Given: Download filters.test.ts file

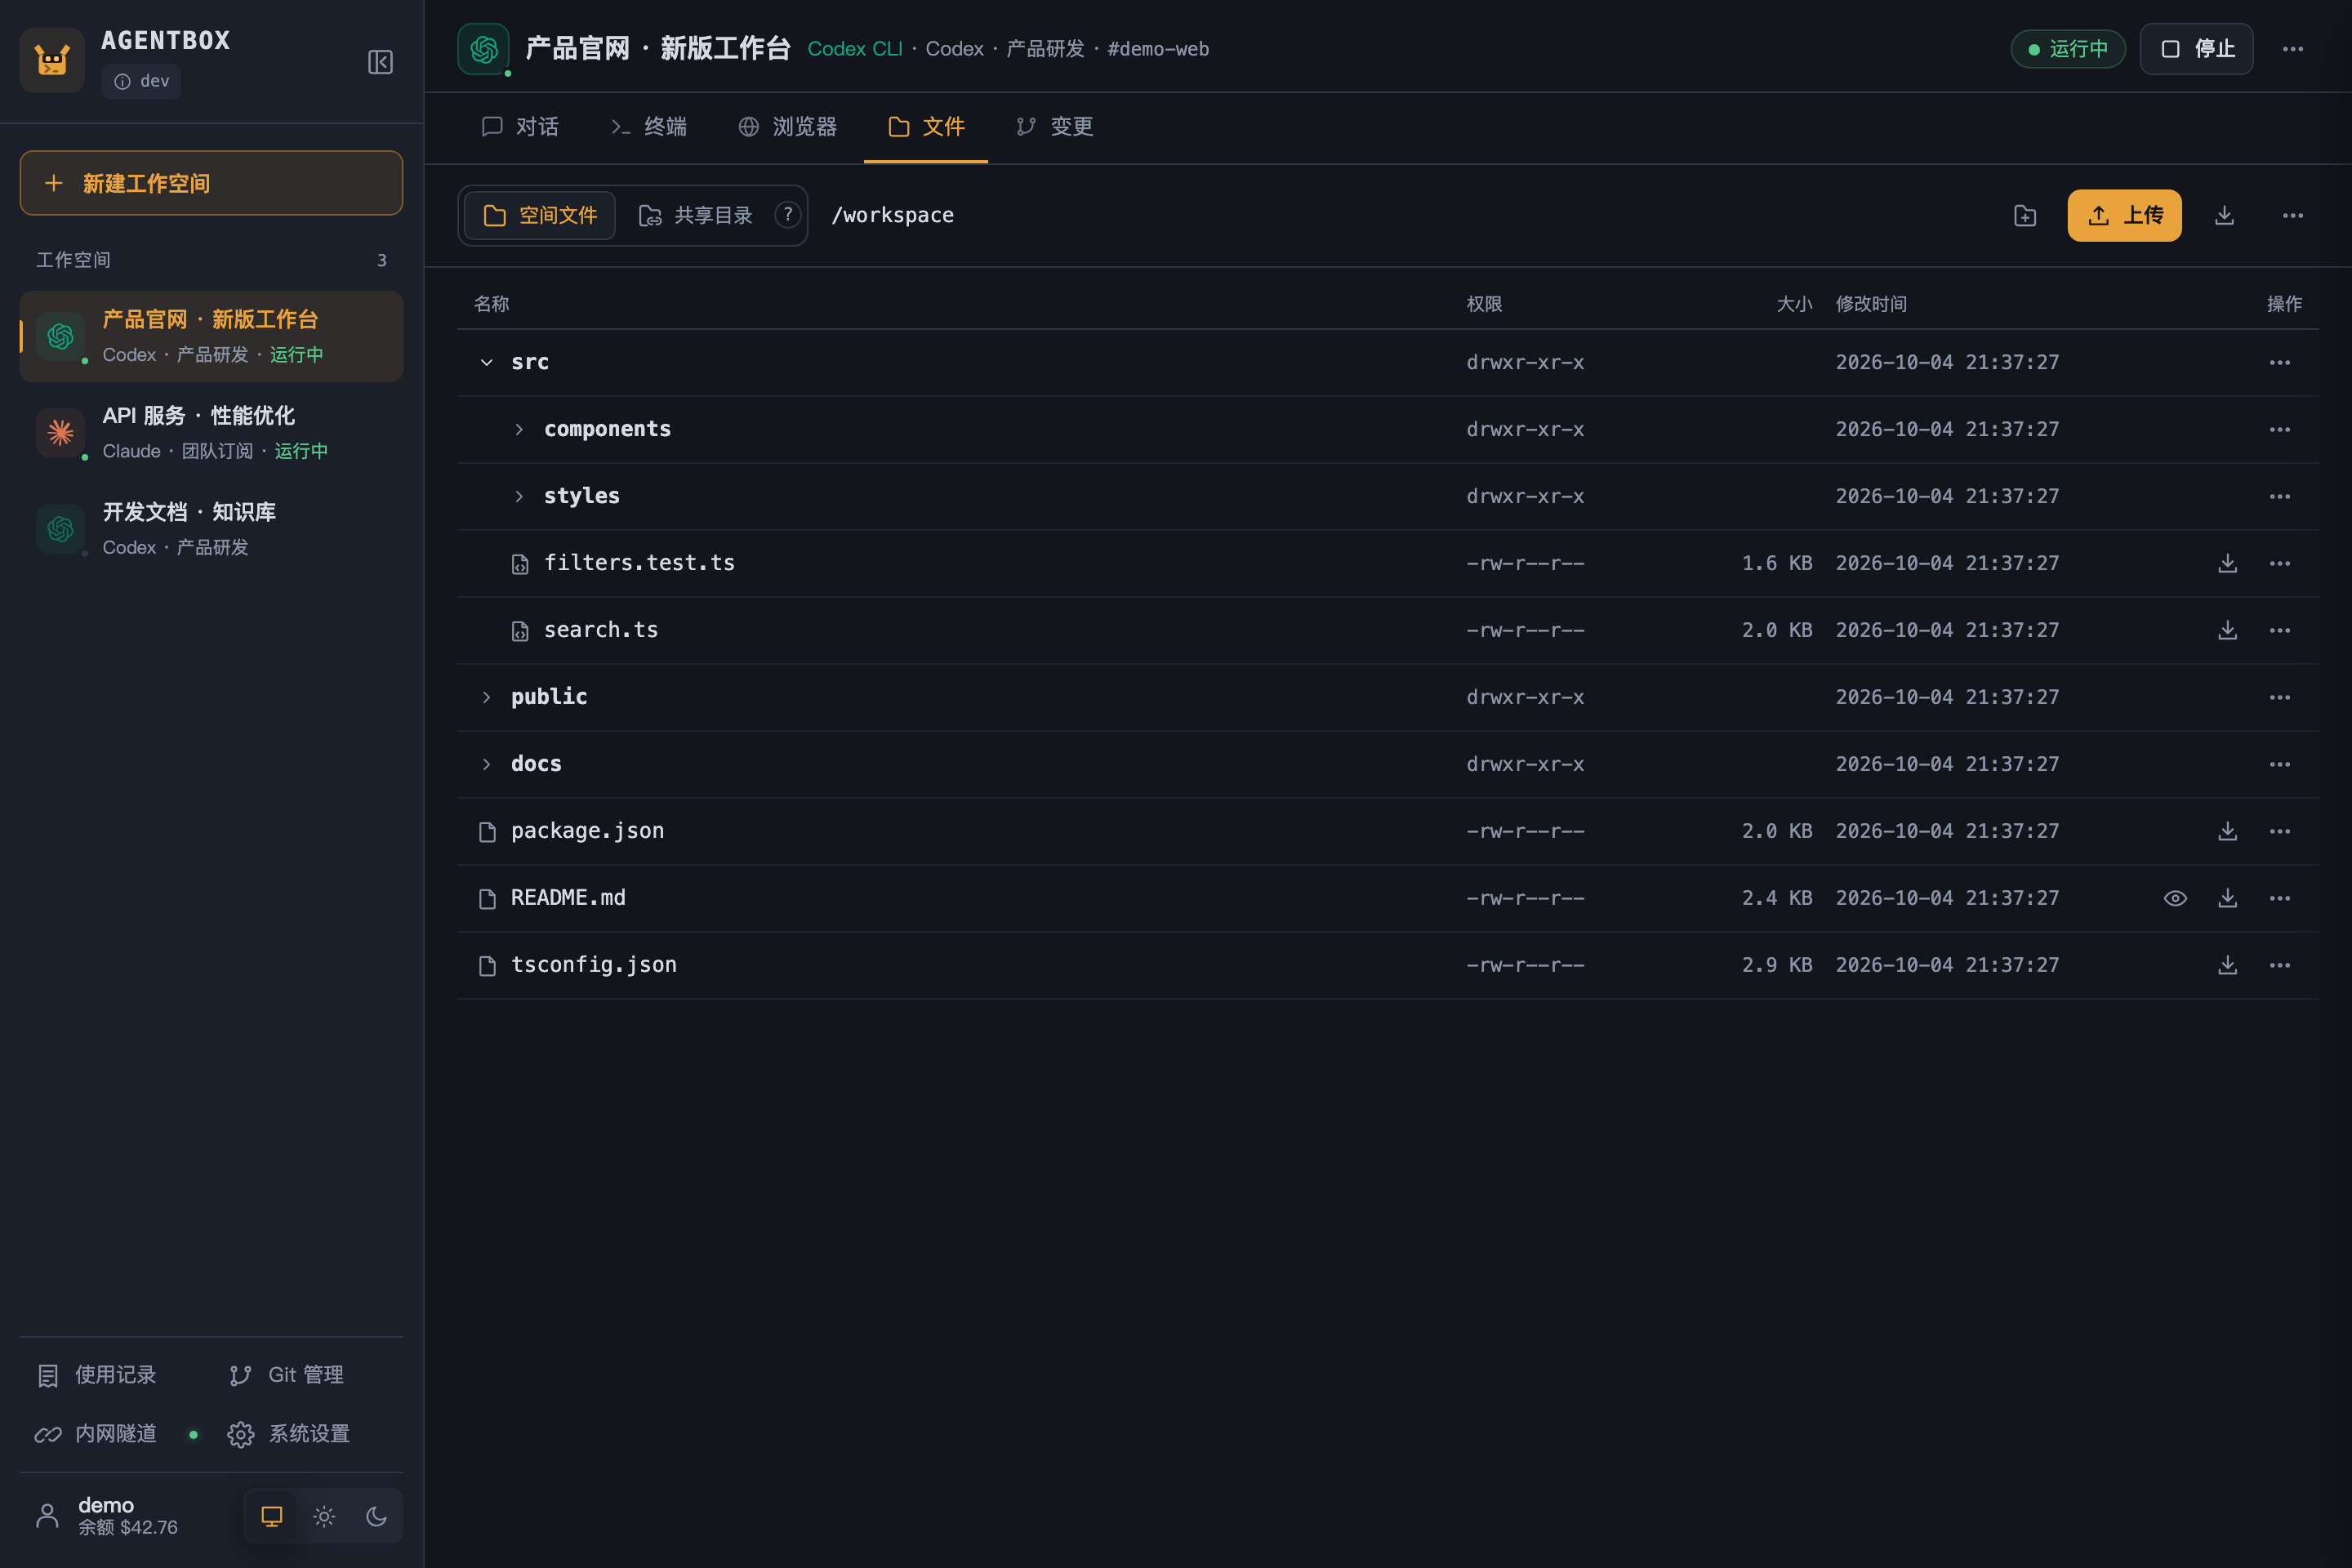Looking at the screenshot, I should tap(2227, 563).
